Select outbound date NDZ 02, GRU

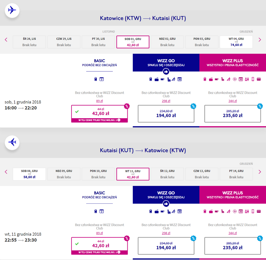167,42
